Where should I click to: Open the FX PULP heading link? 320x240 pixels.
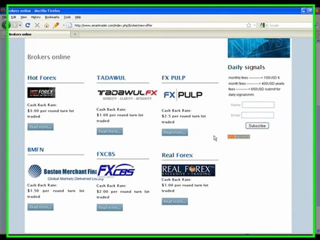(x=174, y=78)
